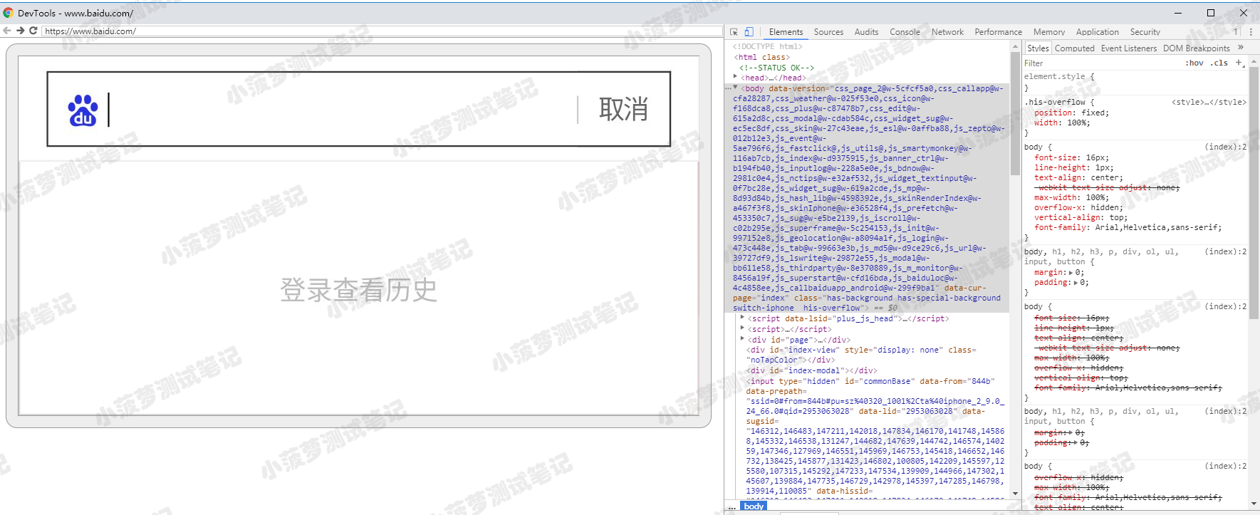Expand the div id page node
Screen dimensions: 1260x515
tap(743, 339)
